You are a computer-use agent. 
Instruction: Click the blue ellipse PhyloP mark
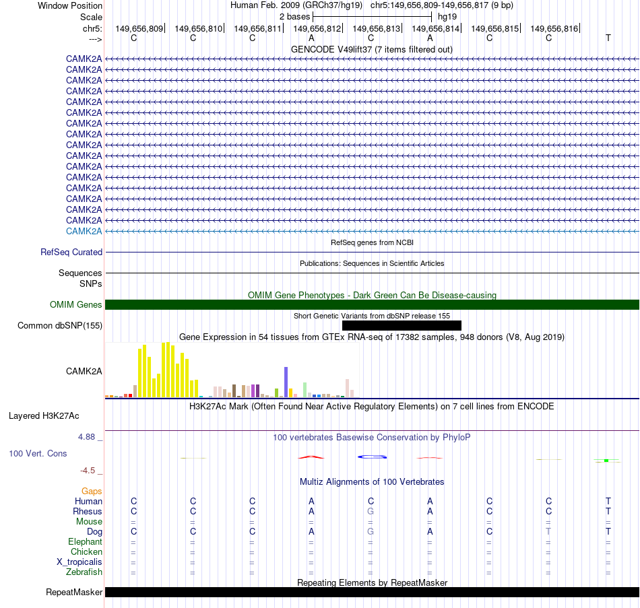click(373, 457)
